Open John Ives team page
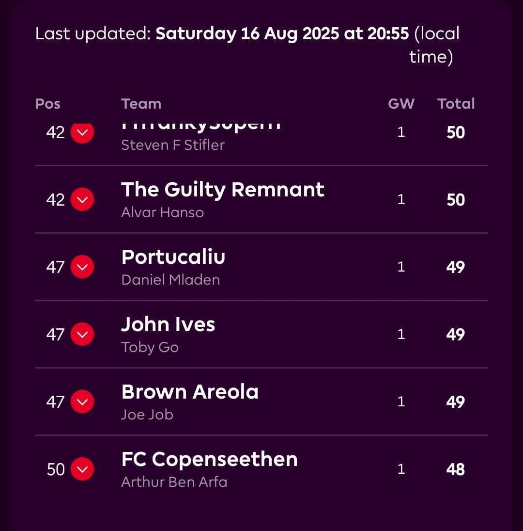This screenshot has width=523, height=531. point(168,324)
